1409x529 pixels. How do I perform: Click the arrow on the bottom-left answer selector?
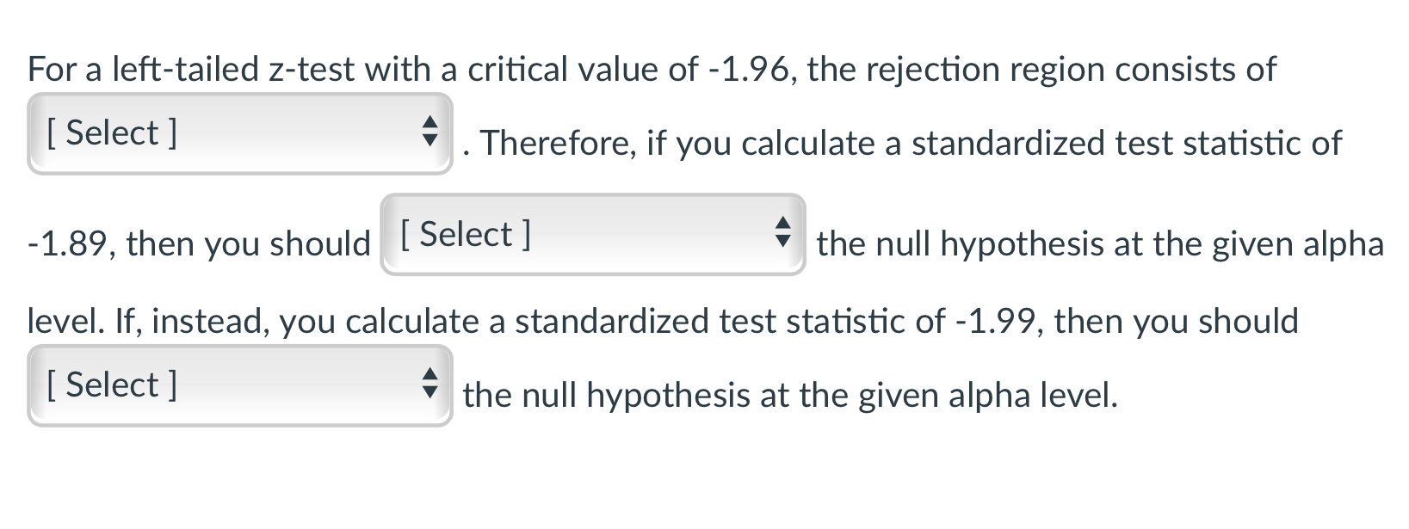(x=430, y=384)
